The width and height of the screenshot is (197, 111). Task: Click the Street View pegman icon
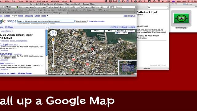click(53, 39)
